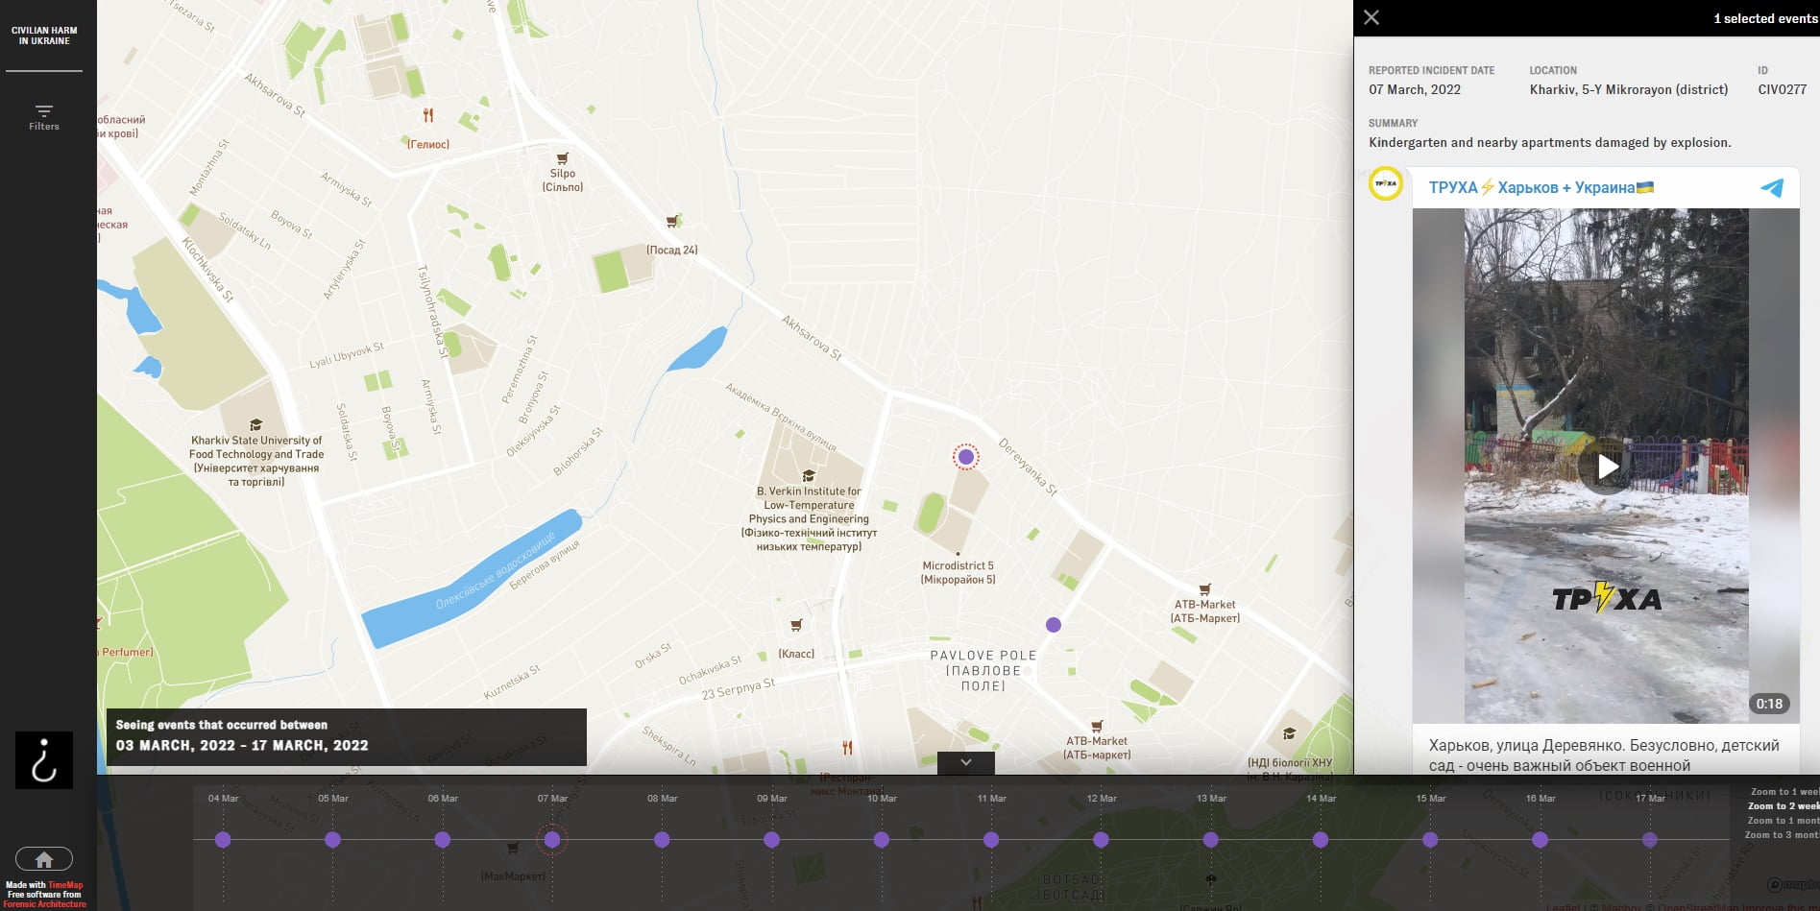The image size is (1820, 911).
Task: Select the purple event marker near Pavlove Pole
Action: (1054, 625)
